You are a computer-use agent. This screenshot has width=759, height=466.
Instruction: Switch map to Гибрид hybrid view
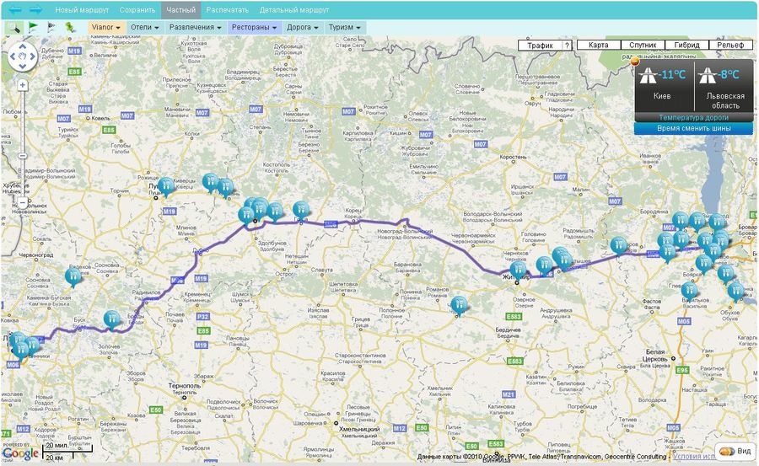tap(686, 45)
